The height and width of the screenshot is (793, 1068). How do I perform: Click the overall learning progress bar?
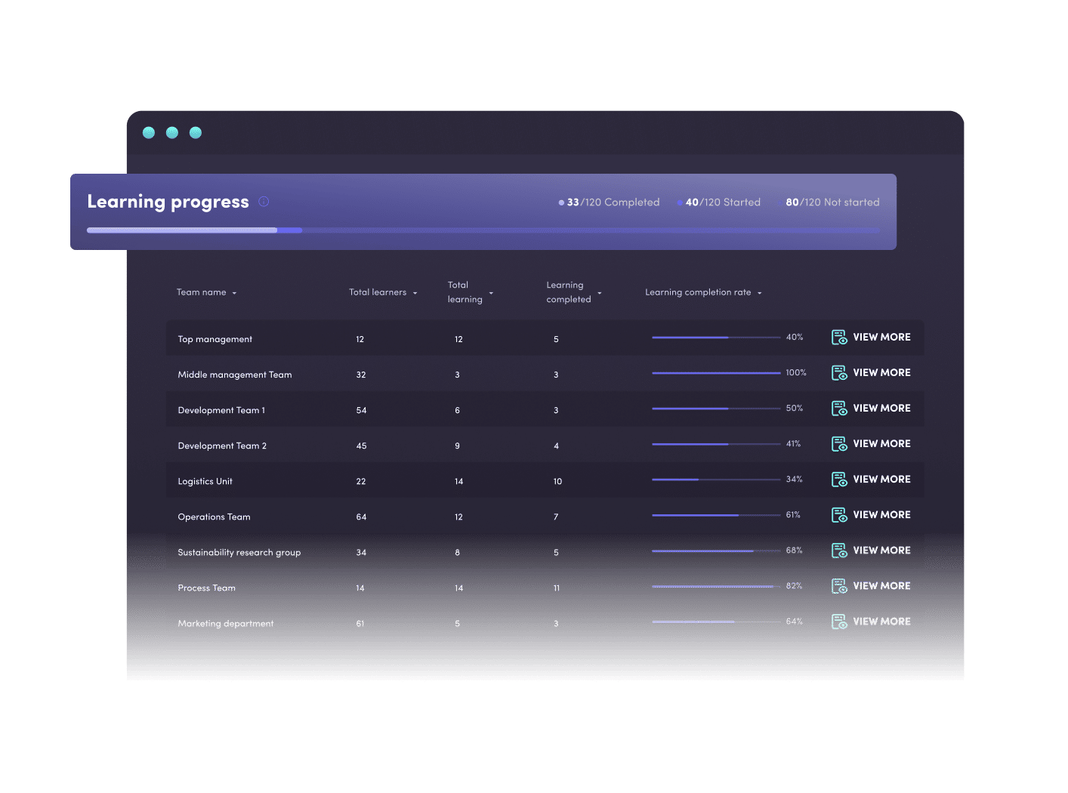(x=483, y=230)
